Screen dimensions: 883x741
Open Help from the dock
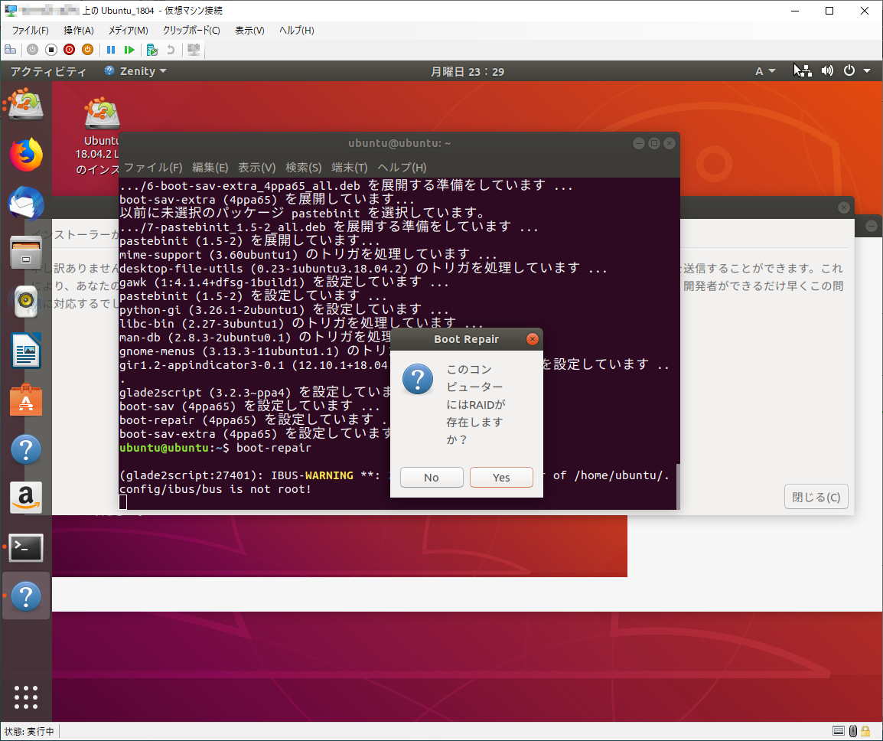[x=26, y=449]
